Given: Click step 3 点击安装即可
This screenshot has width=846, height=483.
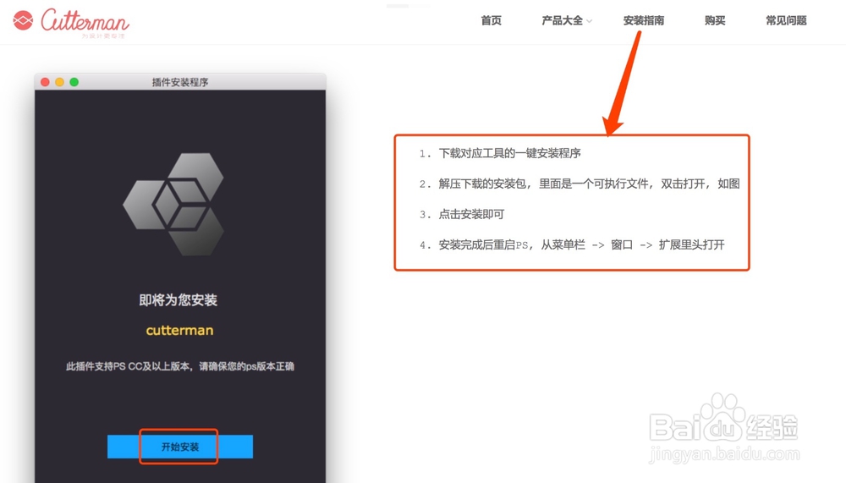Looking at the screenshot, I should click(462, 214).
